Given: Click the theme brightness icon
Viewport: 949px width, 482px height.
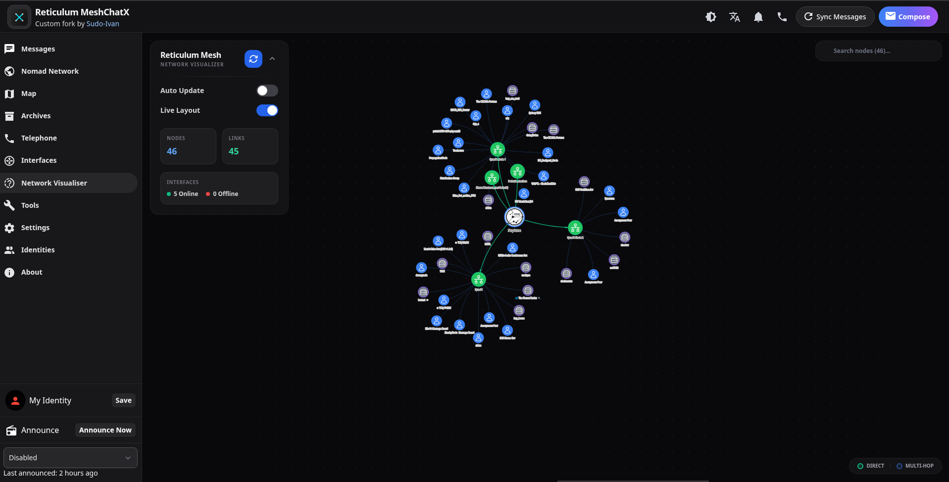Looking at the screenshot, I should tap(710, 16).
